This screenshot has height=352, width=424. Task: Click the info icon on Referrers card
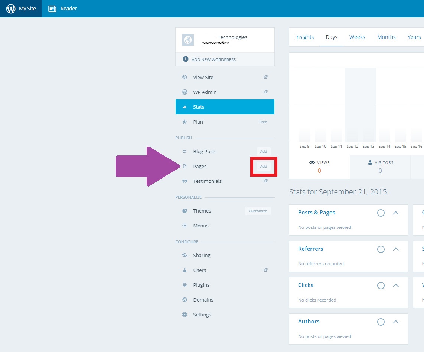point(381,249)
